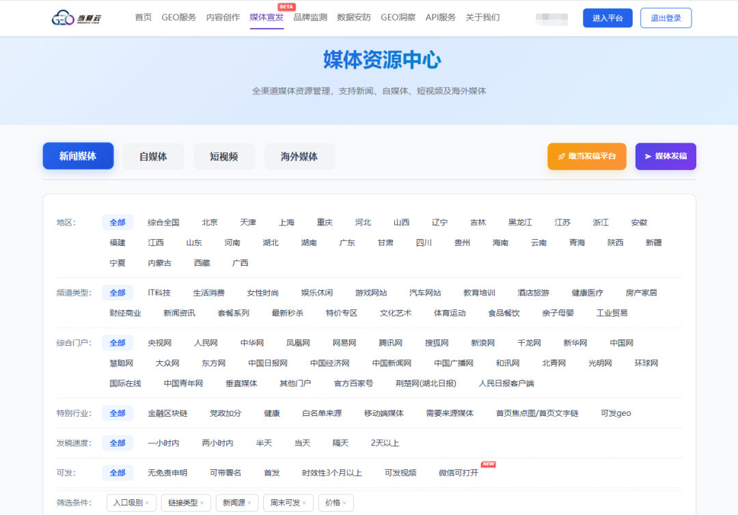Select 荆楚网(湖北日报) portal
Screen dimensions: 738x515
(x=426, y=383)
